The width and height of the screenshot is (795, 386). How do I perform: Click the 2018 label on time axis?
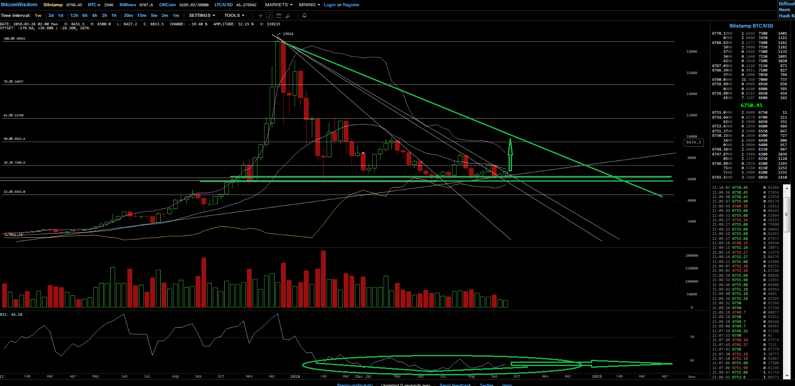tap(295, 377)
